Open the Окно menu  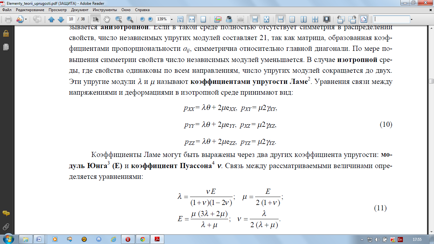tap(126, 10)
